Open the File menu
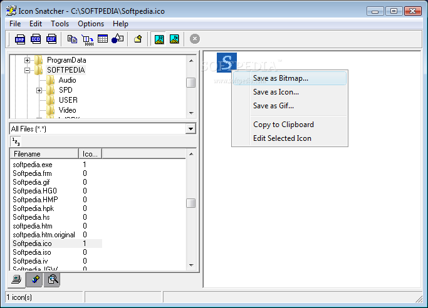Screen dimensions: 428x308 coord(15,24)
